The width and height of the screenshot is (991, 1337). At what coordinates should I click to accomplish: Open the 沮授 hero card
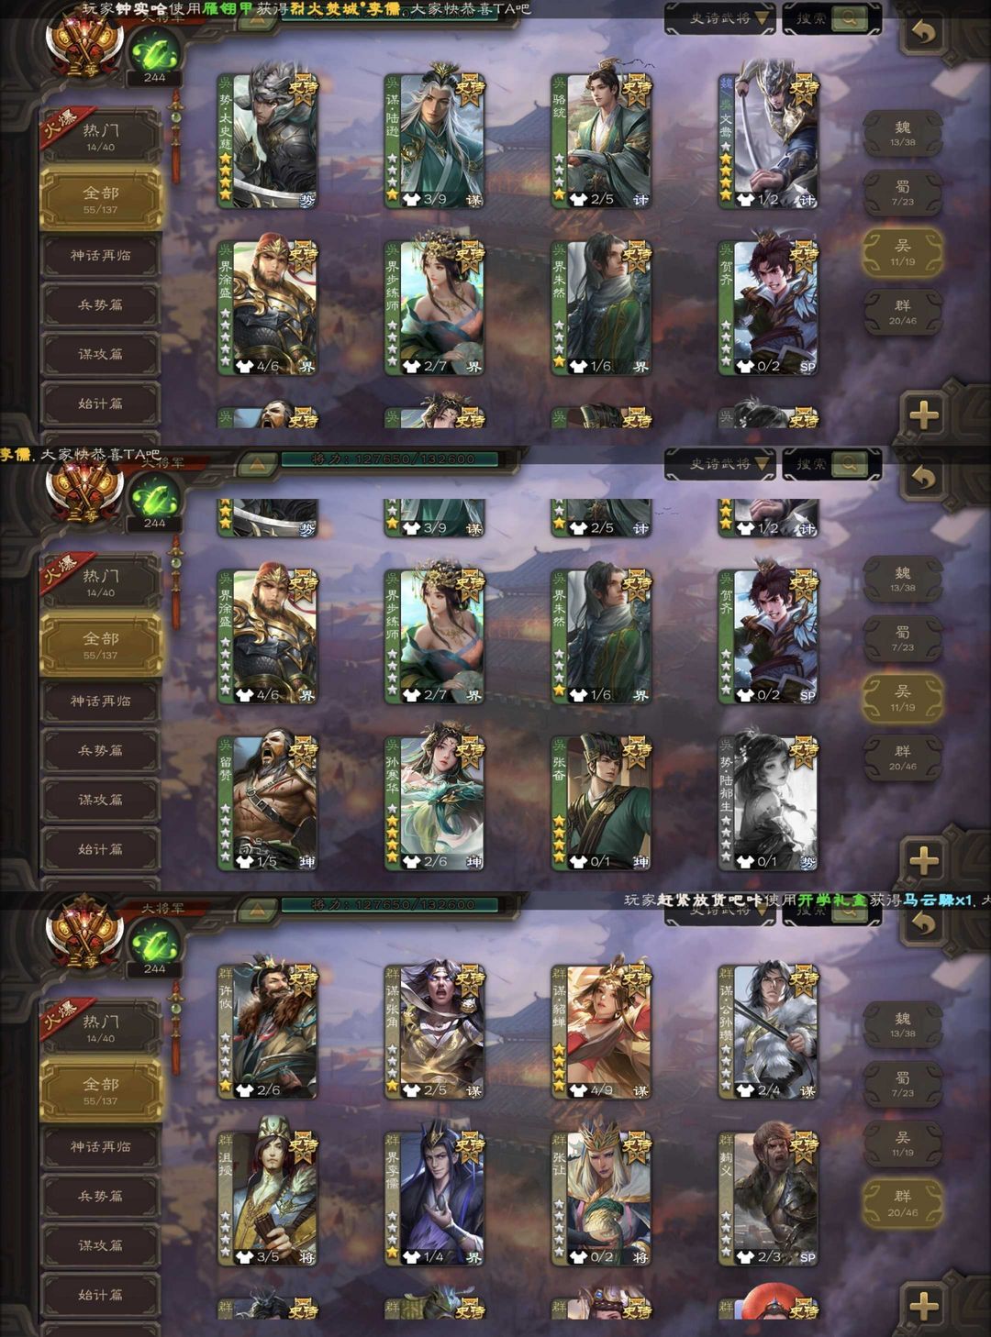click(267, 1199)
